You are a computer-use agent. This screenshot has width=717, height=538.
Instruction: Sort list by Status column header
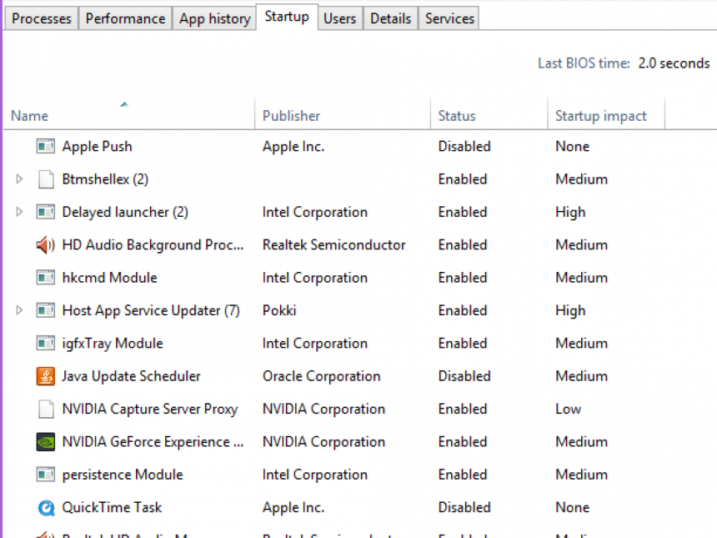click(x=489, y=116)
